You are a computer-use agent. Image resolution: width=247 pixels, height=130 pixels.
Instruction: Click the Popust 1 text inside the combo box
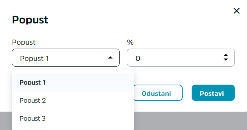35,58
